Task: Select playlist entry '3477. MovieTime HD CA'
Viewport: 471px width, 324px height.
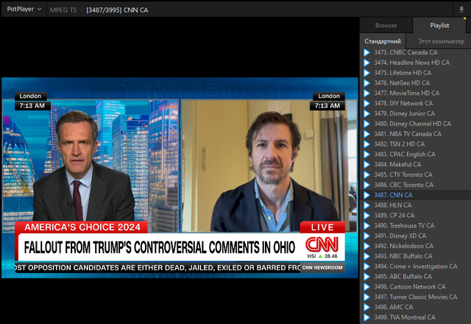Action: (x=416, y=94)
